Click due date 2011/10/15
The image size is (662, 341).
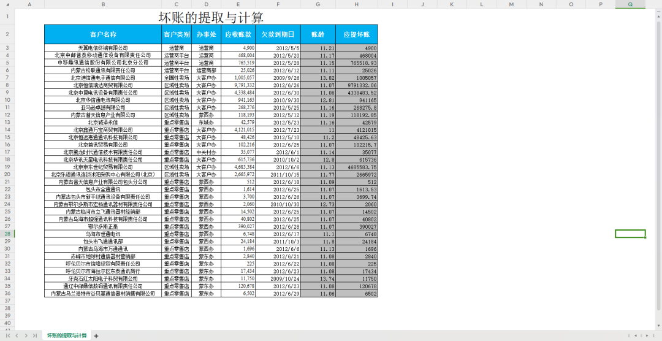point(278,174)
